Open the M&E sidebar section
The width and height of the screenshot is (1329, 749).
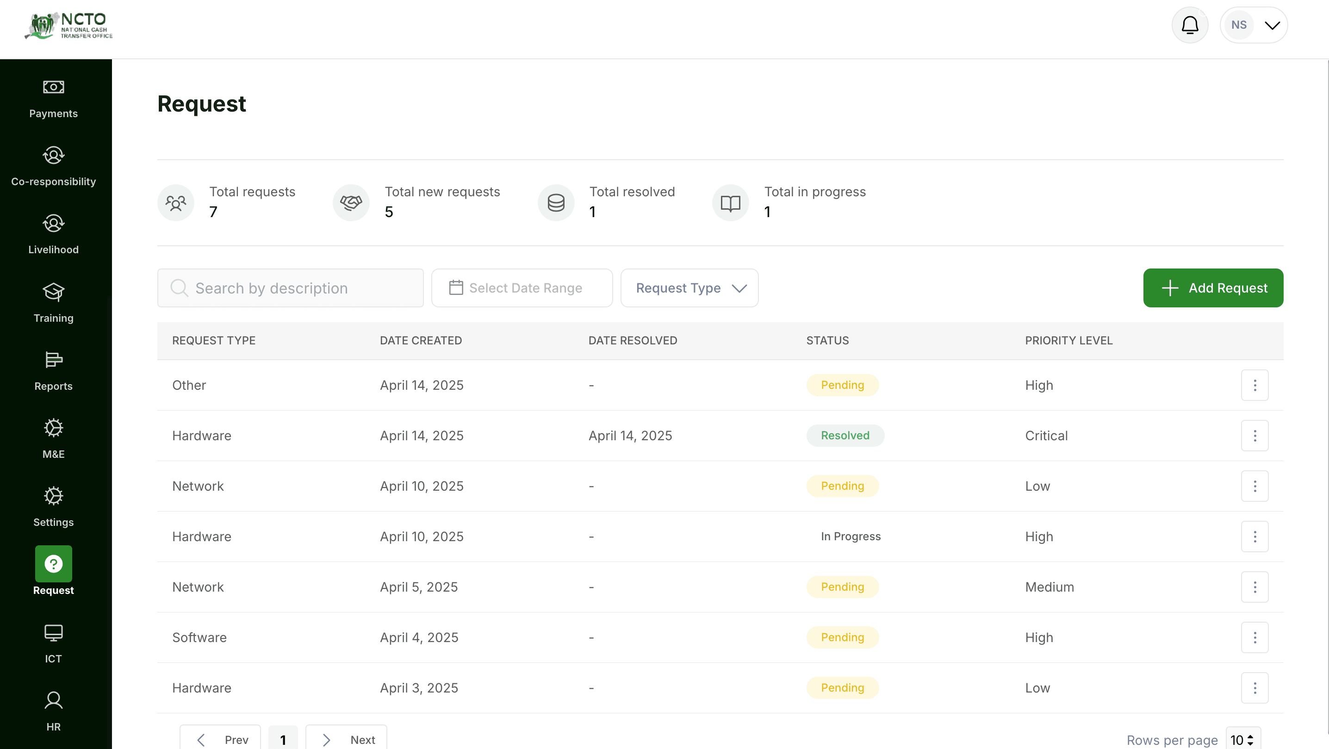point(53,440)
